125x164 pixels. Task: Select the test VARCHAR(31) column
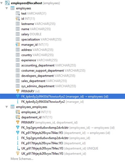click(34, 13)
